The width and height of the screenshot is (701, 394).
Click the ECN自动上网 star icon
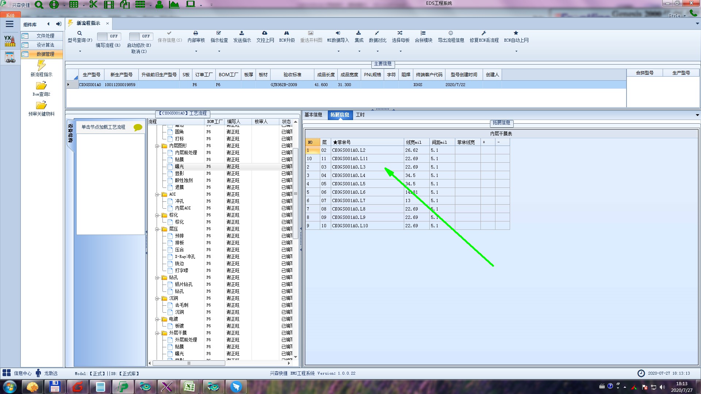(x=516, y=33)
